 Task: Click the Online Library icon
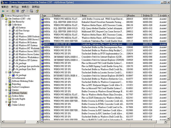point(9,105)
